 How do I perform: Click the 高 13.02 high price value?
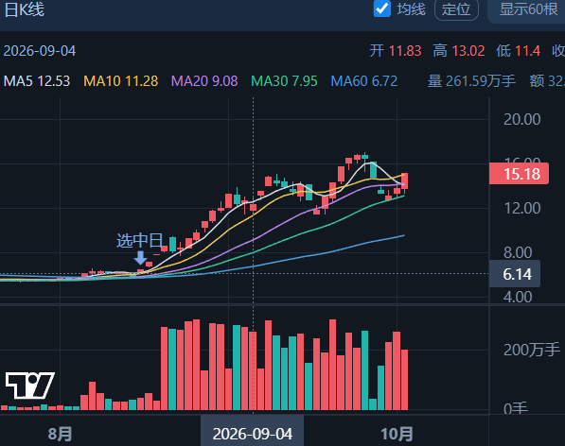pyautogui.click(x=459, y=51)
